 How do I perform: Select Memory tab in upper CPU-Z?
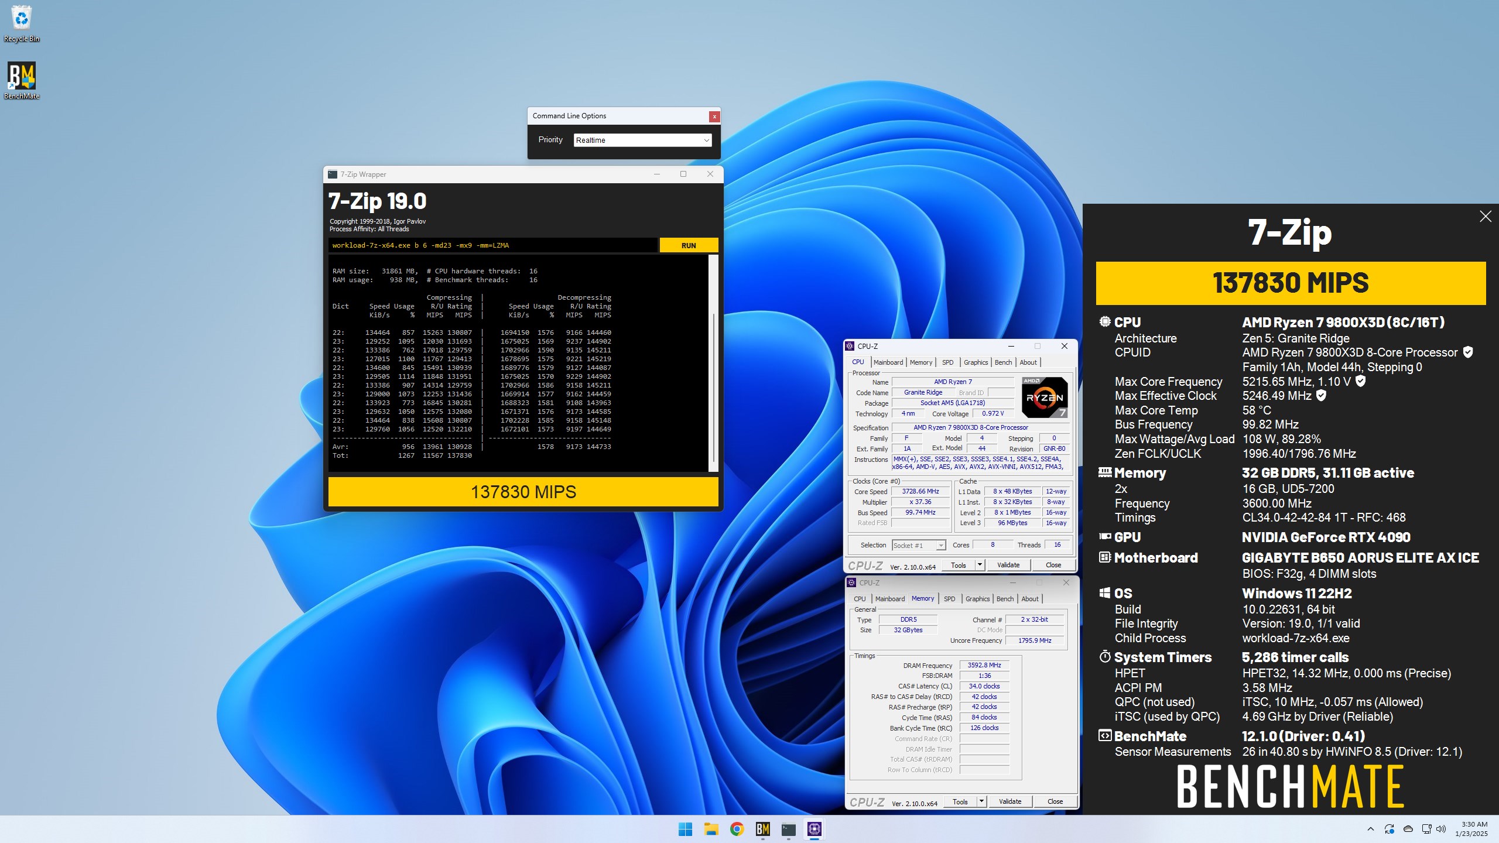920,362
